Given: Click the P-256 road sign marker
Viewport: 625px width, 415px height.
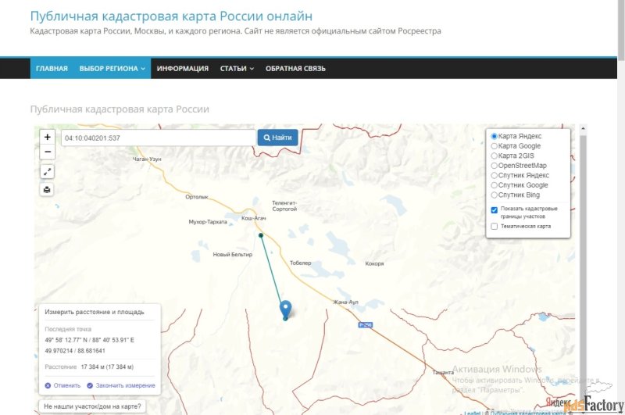Looking at the screenshot, I should (365, 325).
